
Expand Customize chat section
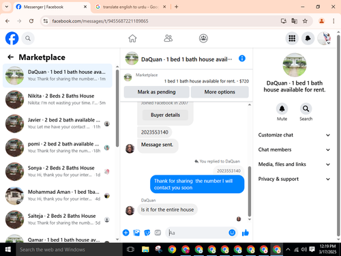pos(294,135)
